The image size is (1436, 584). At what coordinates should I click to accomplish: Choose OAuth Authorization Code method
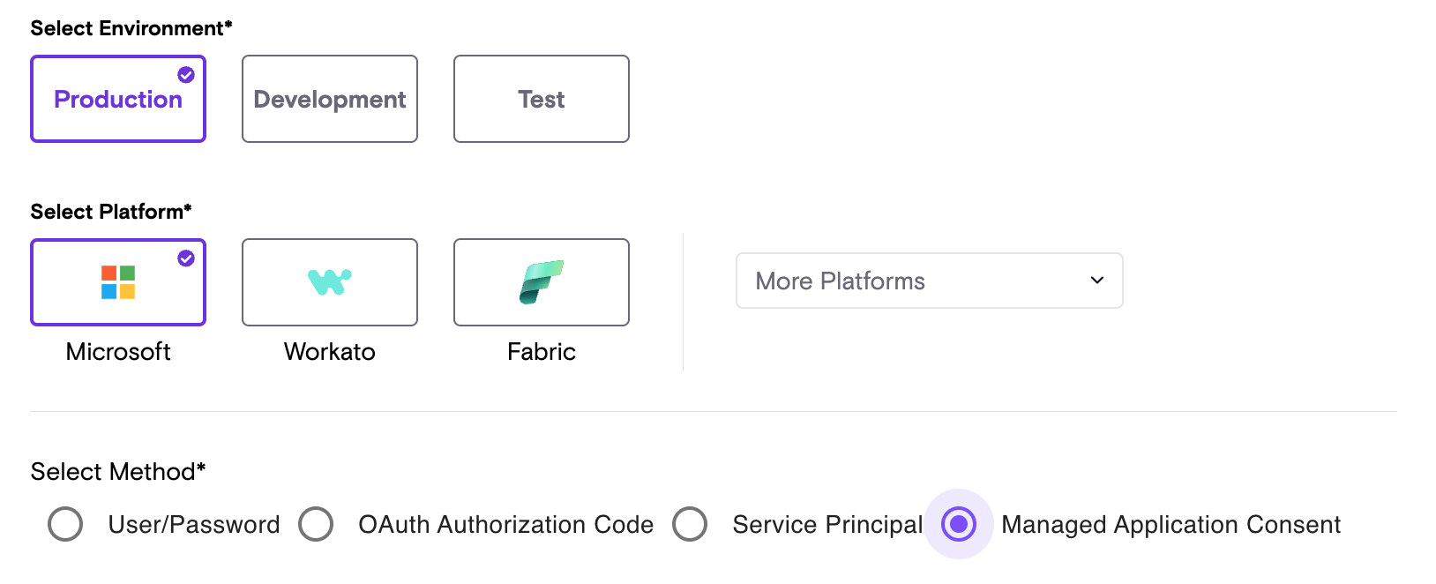(316, 524)
